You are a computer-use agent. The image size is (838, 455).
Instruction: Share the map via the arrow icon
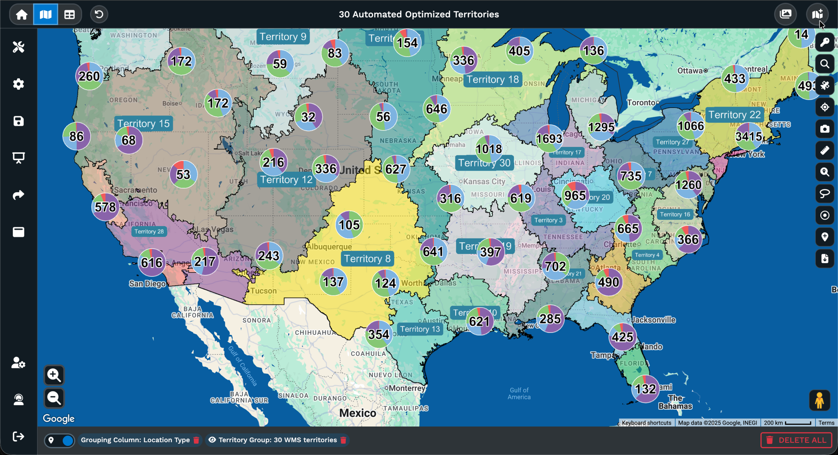coord(19,194)
